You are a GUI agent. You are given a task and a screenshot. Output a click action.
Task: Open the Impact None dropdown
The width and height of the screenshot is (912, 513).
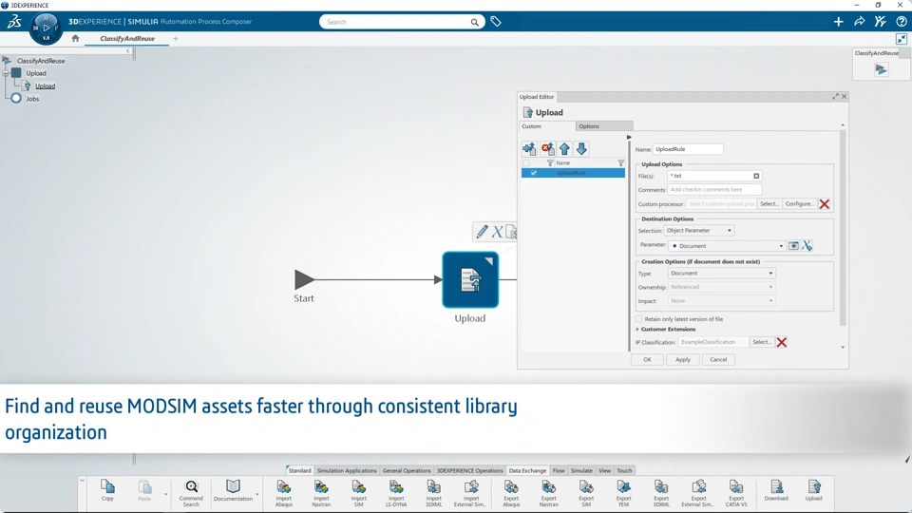(x=721, y=301)
